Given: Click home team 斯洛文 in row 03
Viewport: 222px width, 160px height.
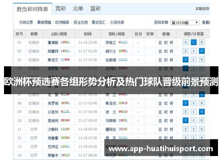Looking at the screenshot, I should (x=53, y=60).
